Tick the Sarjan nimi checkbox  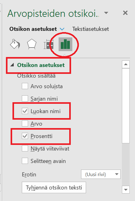pyautogui.click(x=25, y=98)
